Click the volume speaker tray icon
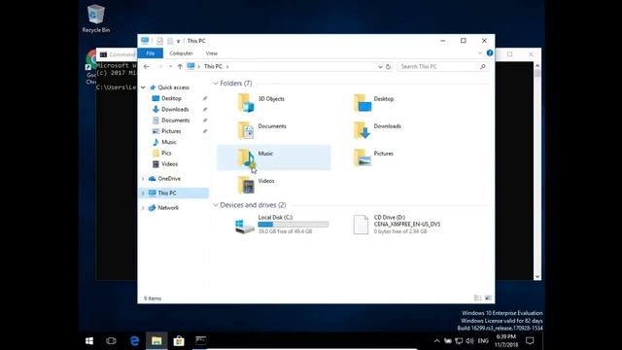Viewport: 622px width, 350px height. (469, 341)
